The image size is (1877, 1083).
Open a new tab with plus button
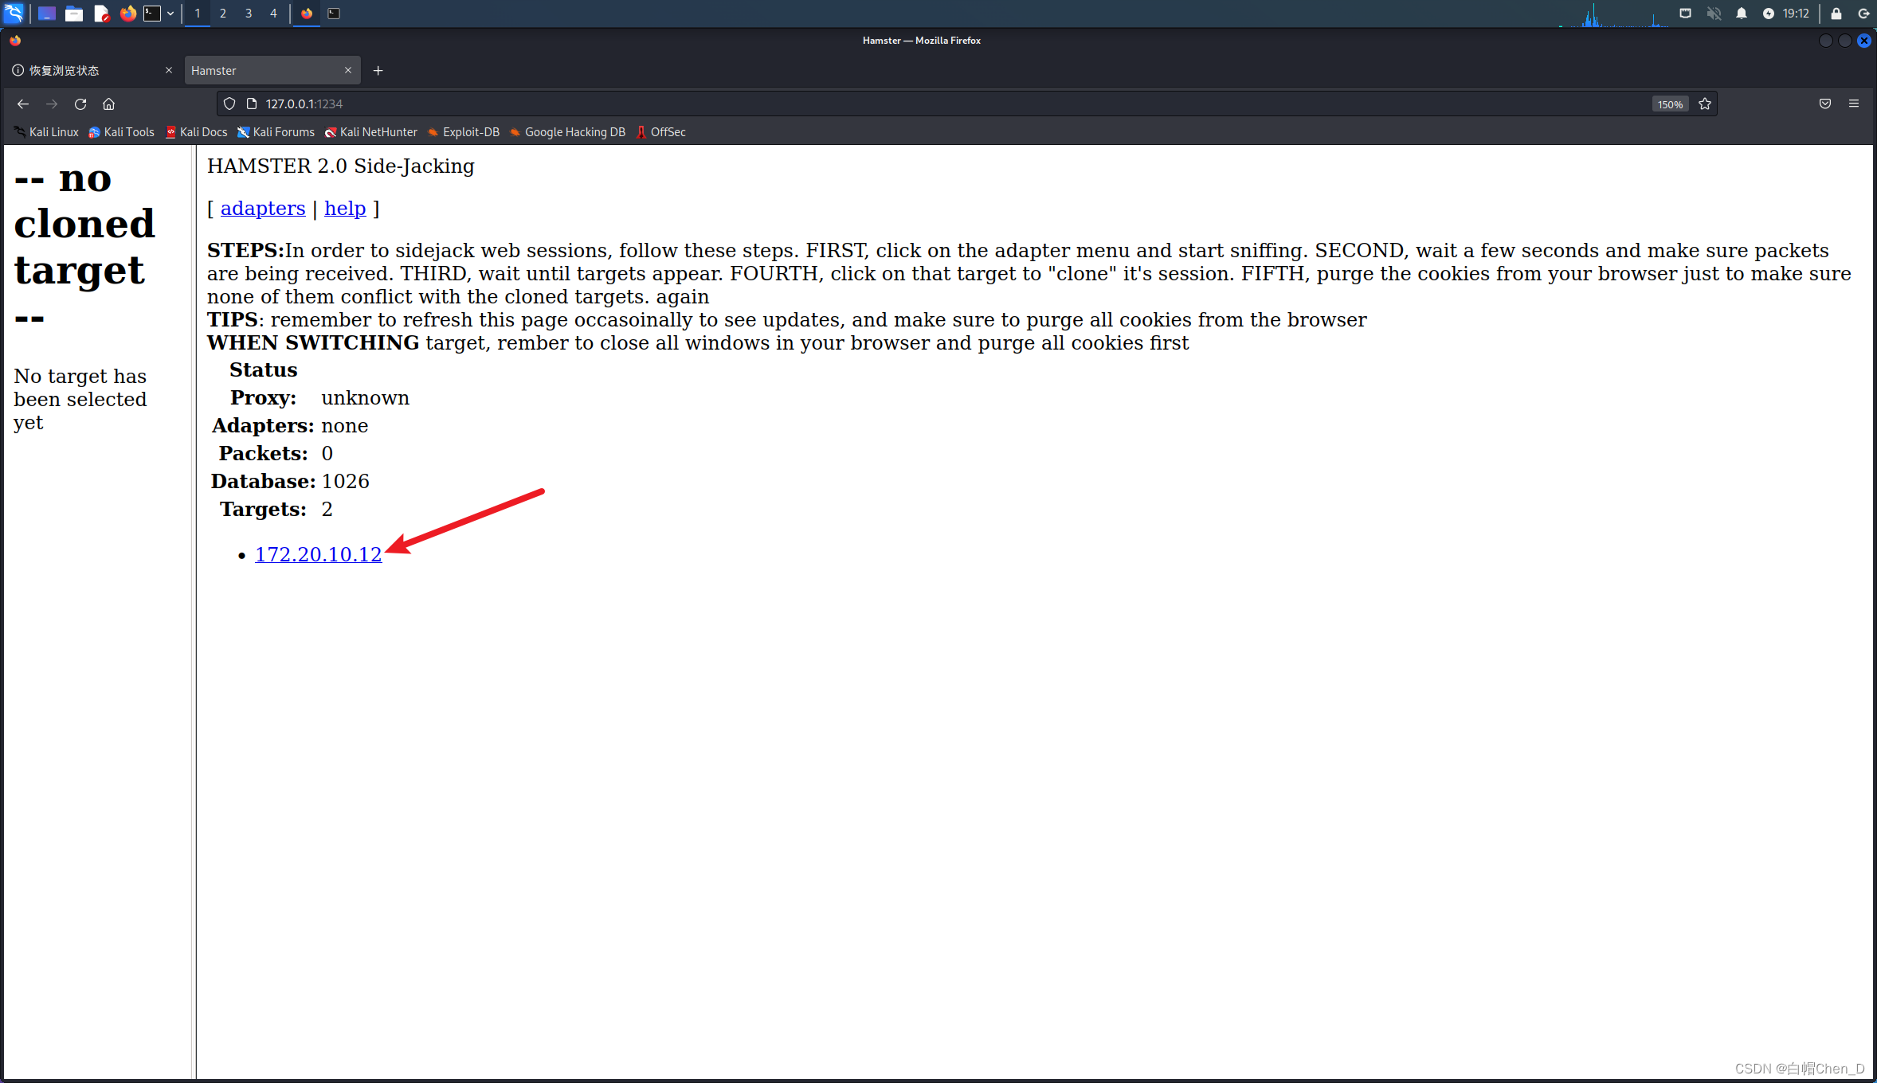pyautogui.click(x=378, y=71)
